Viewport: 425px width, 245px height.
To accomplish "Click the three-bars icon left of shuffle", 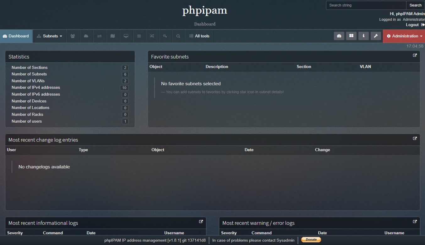I will (x=139, y=36).
